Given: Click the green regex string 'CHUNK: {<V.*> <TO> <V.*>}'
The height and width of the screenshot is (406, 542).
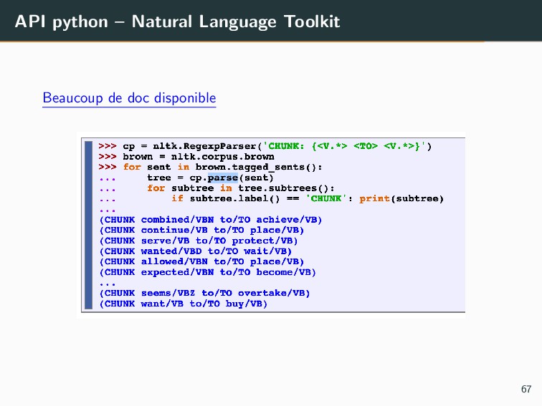Looking at the screenshot, I should coord(344,146).
